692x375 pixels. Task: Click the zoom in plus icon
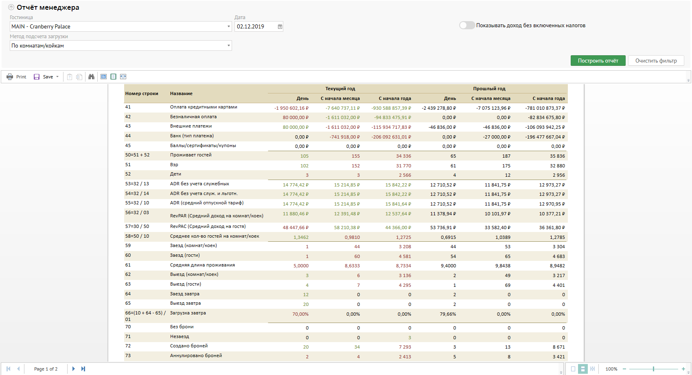(x=683, y=369)
